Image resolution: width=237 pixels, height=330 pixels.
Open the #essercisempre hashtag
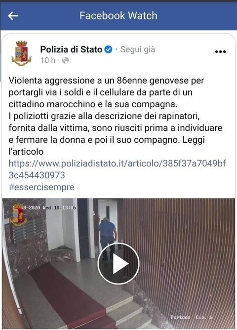point(41,187)
